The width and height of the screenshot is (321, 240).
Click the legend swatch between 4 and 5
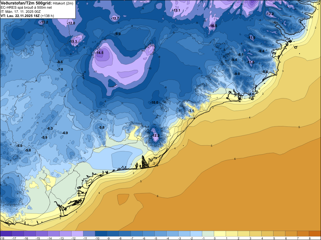[267, 234]
